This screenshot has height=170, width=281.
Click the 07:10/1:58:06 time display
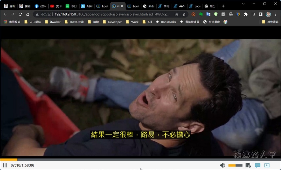tap(23, 165)
